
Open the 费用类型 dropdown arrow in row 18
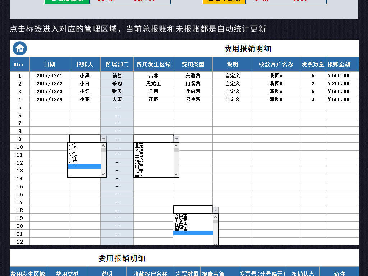click(215, 209)
